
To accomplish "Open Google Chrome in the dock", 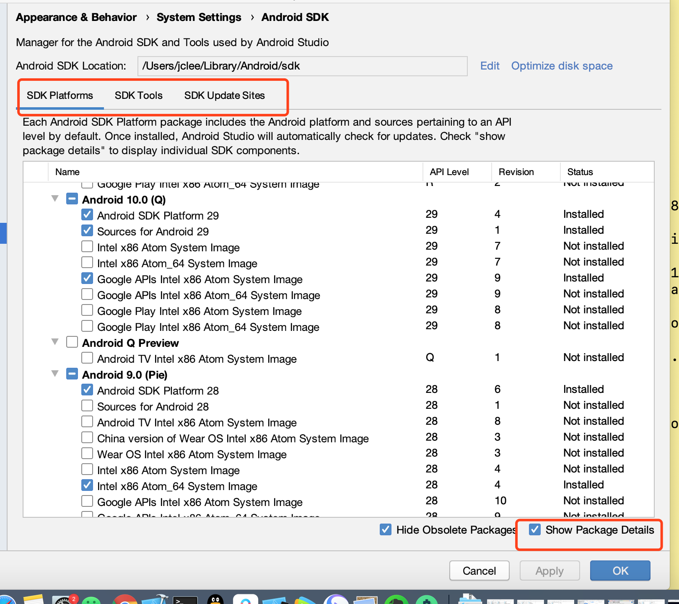I will pos(125,600).
